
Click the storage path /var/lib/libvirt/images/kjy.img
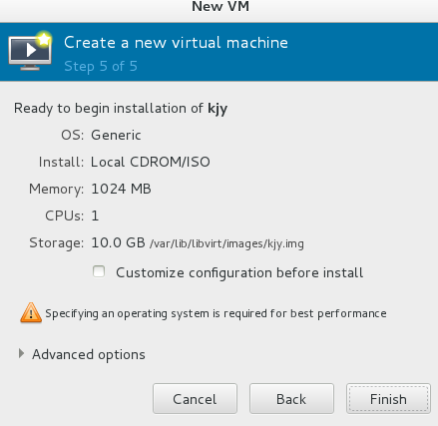point(226,243)
